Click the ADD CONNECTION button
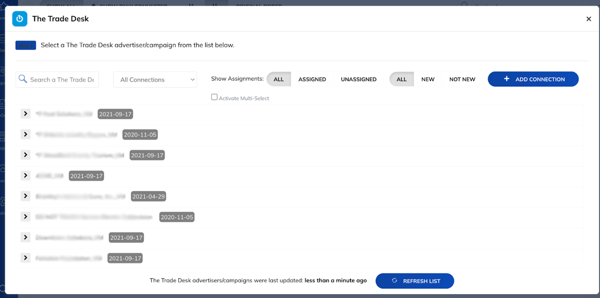Image resolution: width=600 pixels, height=298 pixels. [x=533, y=79]
